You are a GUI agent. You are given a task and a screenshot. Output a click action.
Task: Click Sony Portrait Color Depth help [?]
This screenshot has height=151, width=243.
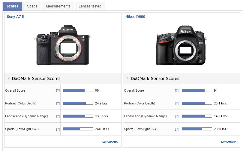tap(58, 103)
